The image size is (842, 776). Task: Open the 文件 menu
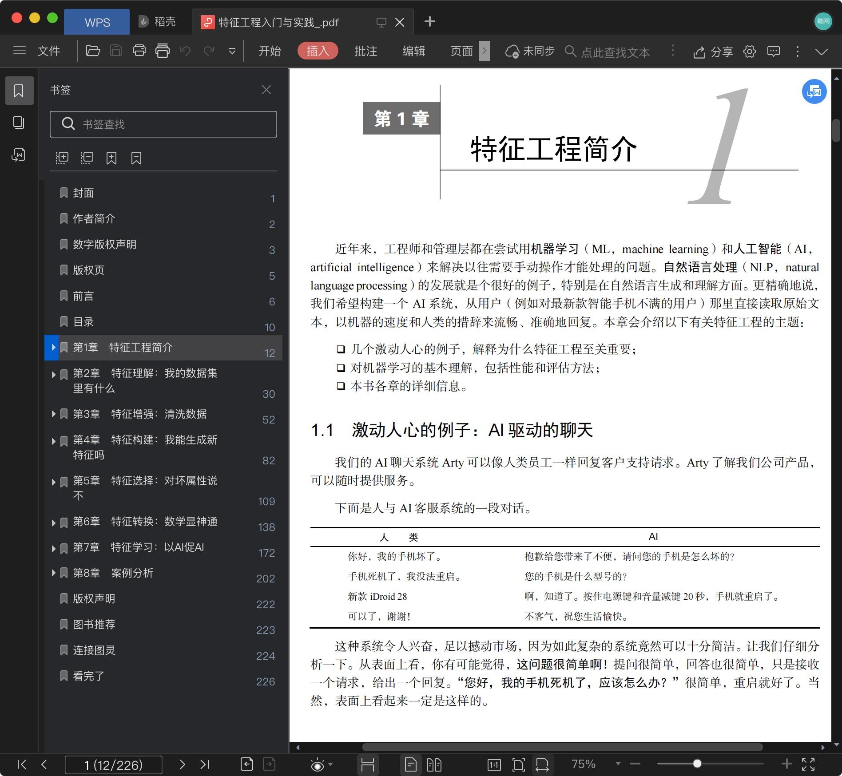tap(49, 51)
